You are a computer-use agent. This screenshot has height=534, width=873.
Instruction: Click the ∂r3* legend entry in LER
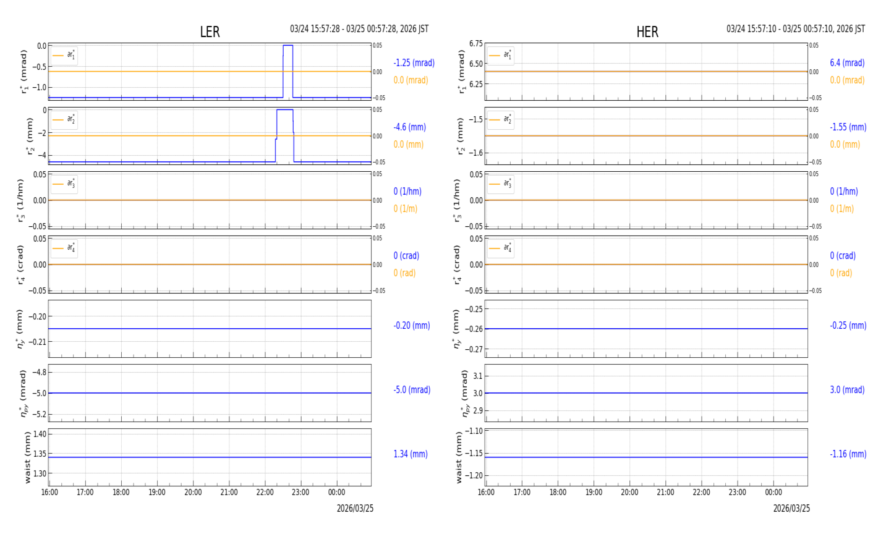click(64, 184)
